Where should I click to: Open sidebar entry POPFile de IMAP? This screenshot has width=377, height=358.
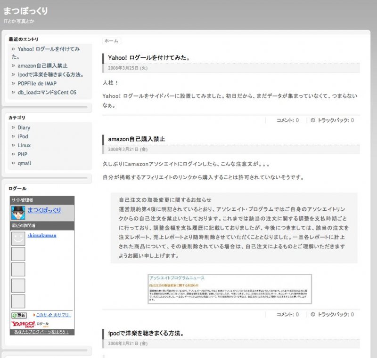pos(37,83)
